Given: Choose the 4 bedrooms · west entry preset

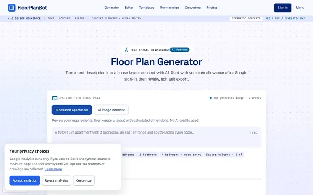Looking at the screenshot, I should pos(181,155).
